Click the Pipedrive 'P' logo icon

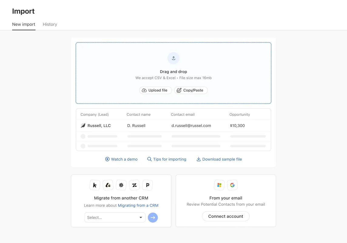point(148,185)
